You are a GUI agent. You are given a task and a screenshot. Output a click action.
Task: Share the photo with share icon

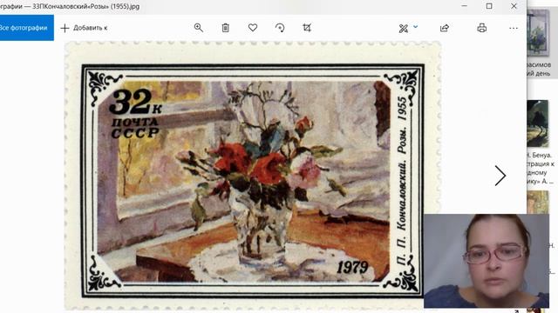pyautogui.click(x=445, y=28)
